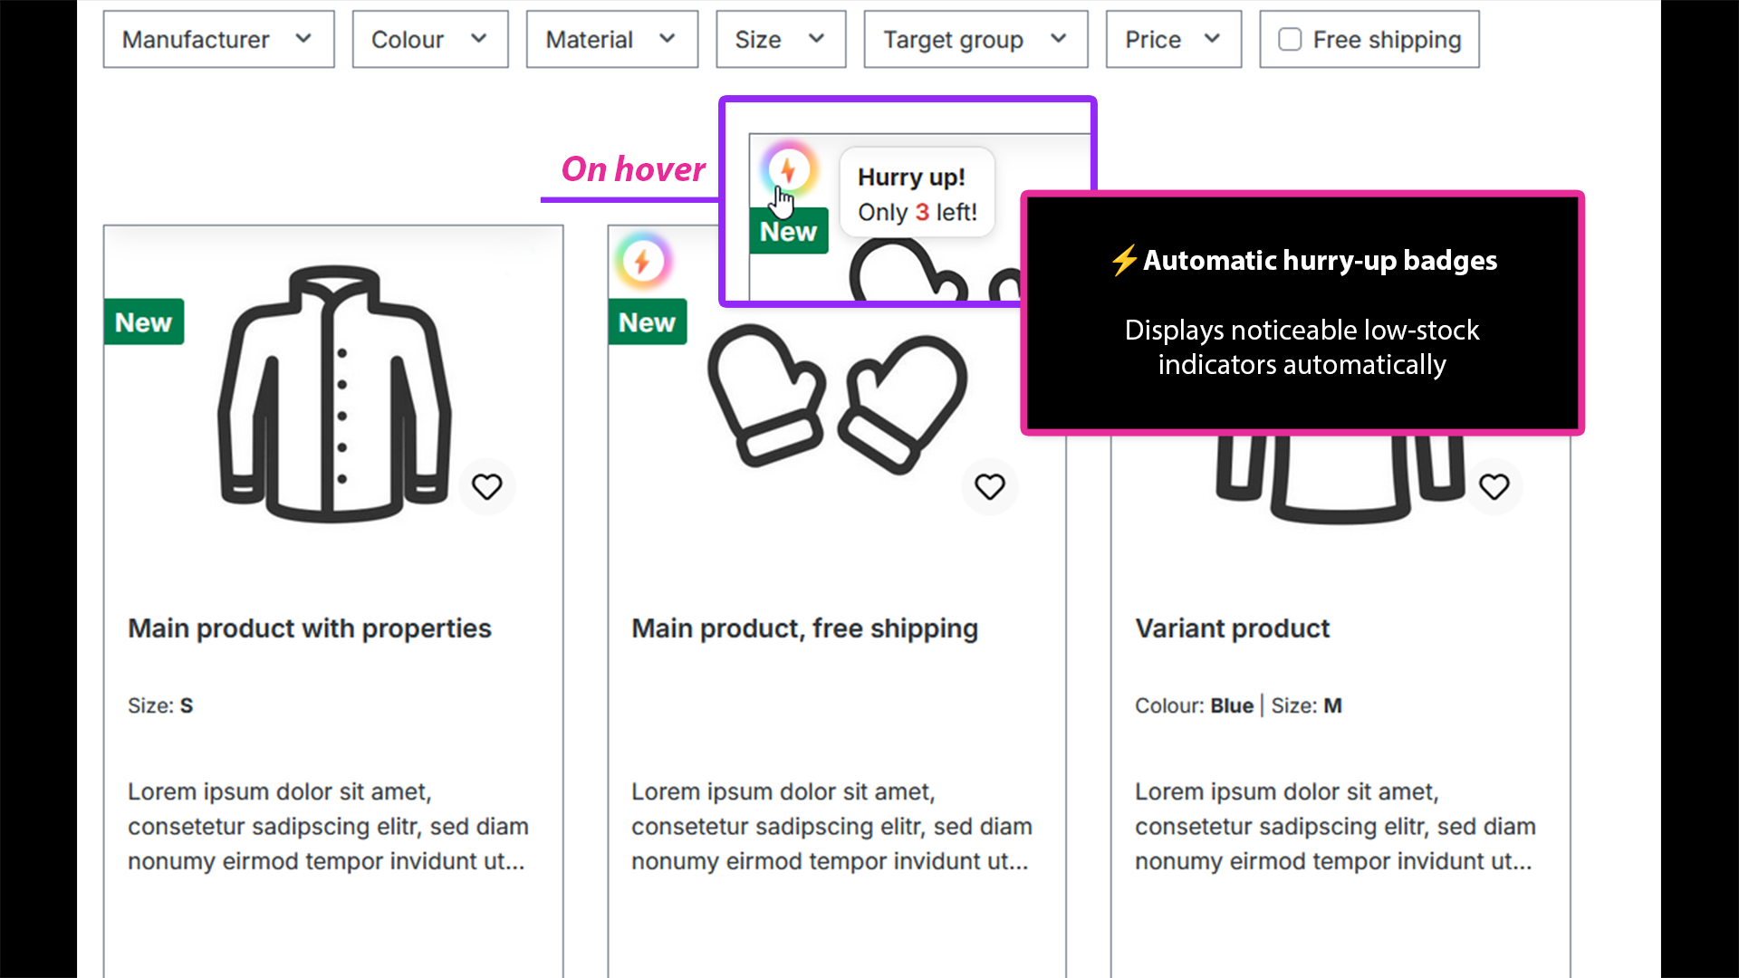
Task: Open the Target group filter
Action: [x=975, y=39]
